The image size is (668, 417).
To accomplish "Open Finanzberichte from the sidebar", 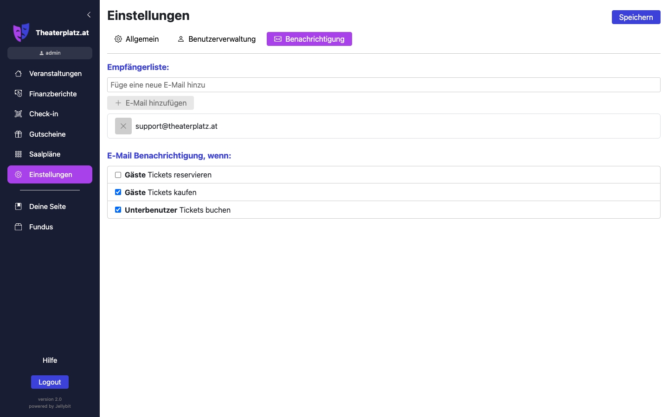I will (x=52, y=94).
